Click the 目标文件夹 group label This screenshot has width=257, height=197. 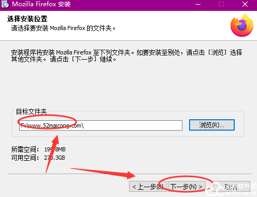pyautogui.click(x=31, y=111)
